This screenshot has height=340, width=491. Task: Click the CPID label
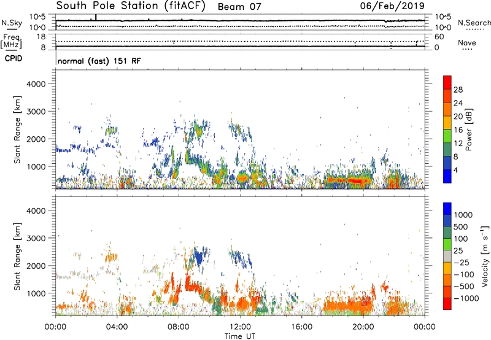click(14, 58)
